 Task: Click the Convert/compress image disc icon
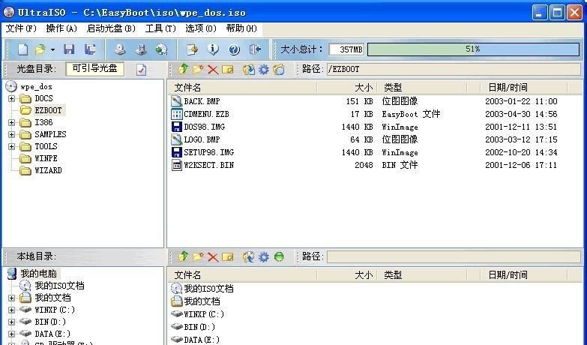click(x=162, y=49)
